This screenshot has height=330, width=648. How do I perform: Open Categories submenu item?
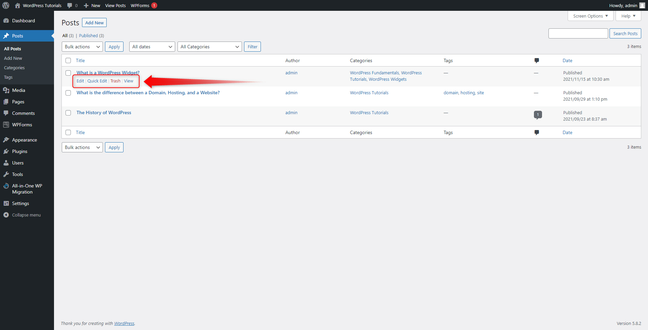(x=14, y=68)
